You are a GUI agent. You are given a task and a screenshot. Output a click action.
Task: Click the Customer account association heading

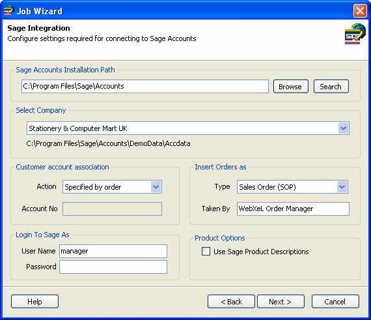(x=62, y=167)
